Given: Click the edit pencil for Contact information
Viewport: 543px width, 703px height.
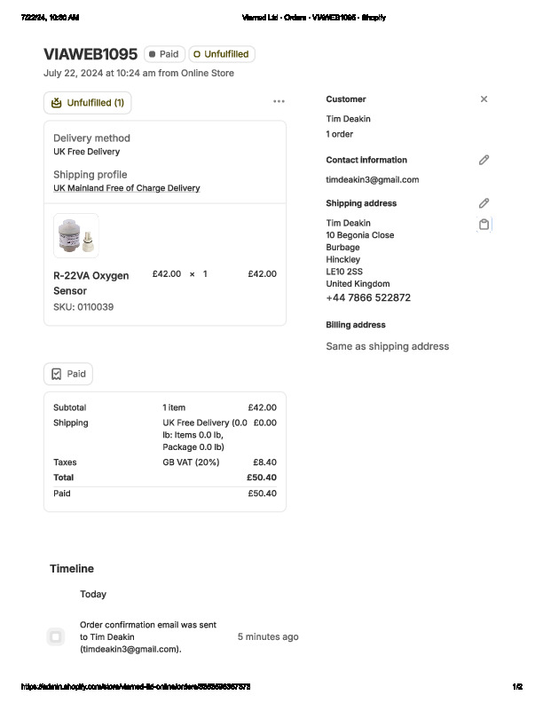Looking at the screenshot, I should pos(484,160).
